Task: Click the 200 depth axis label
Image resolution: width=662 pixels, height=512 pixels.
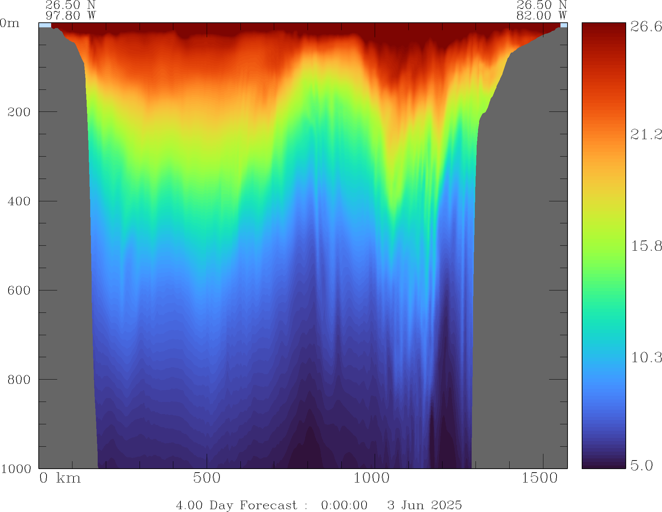Action: point(19,112)
